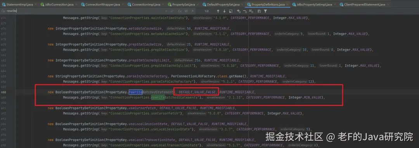Screen dimensions: 419x148
Task: Select the PropertySet.java tab
Action: [x=183, y=5]
